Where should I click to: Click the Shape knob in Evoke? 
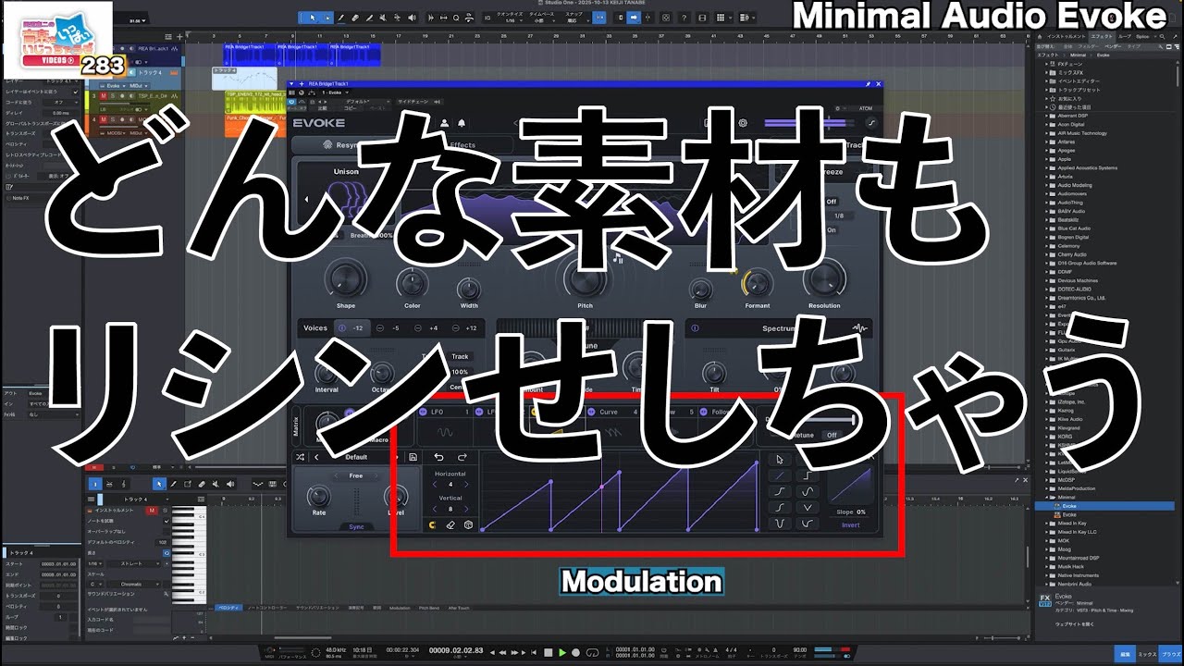click(345, 279)
